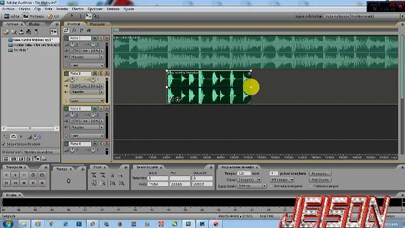The height and width of the screenshot is (228, 405).
Task: Switch to Edit view button
Action: click(11, 16)
